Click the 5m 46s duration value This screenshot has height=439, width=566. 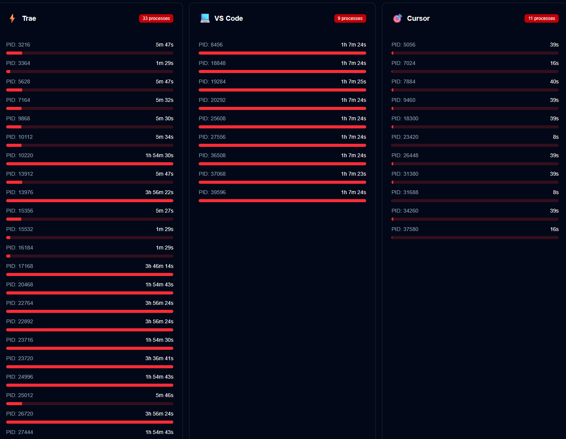tap(164, 395)
